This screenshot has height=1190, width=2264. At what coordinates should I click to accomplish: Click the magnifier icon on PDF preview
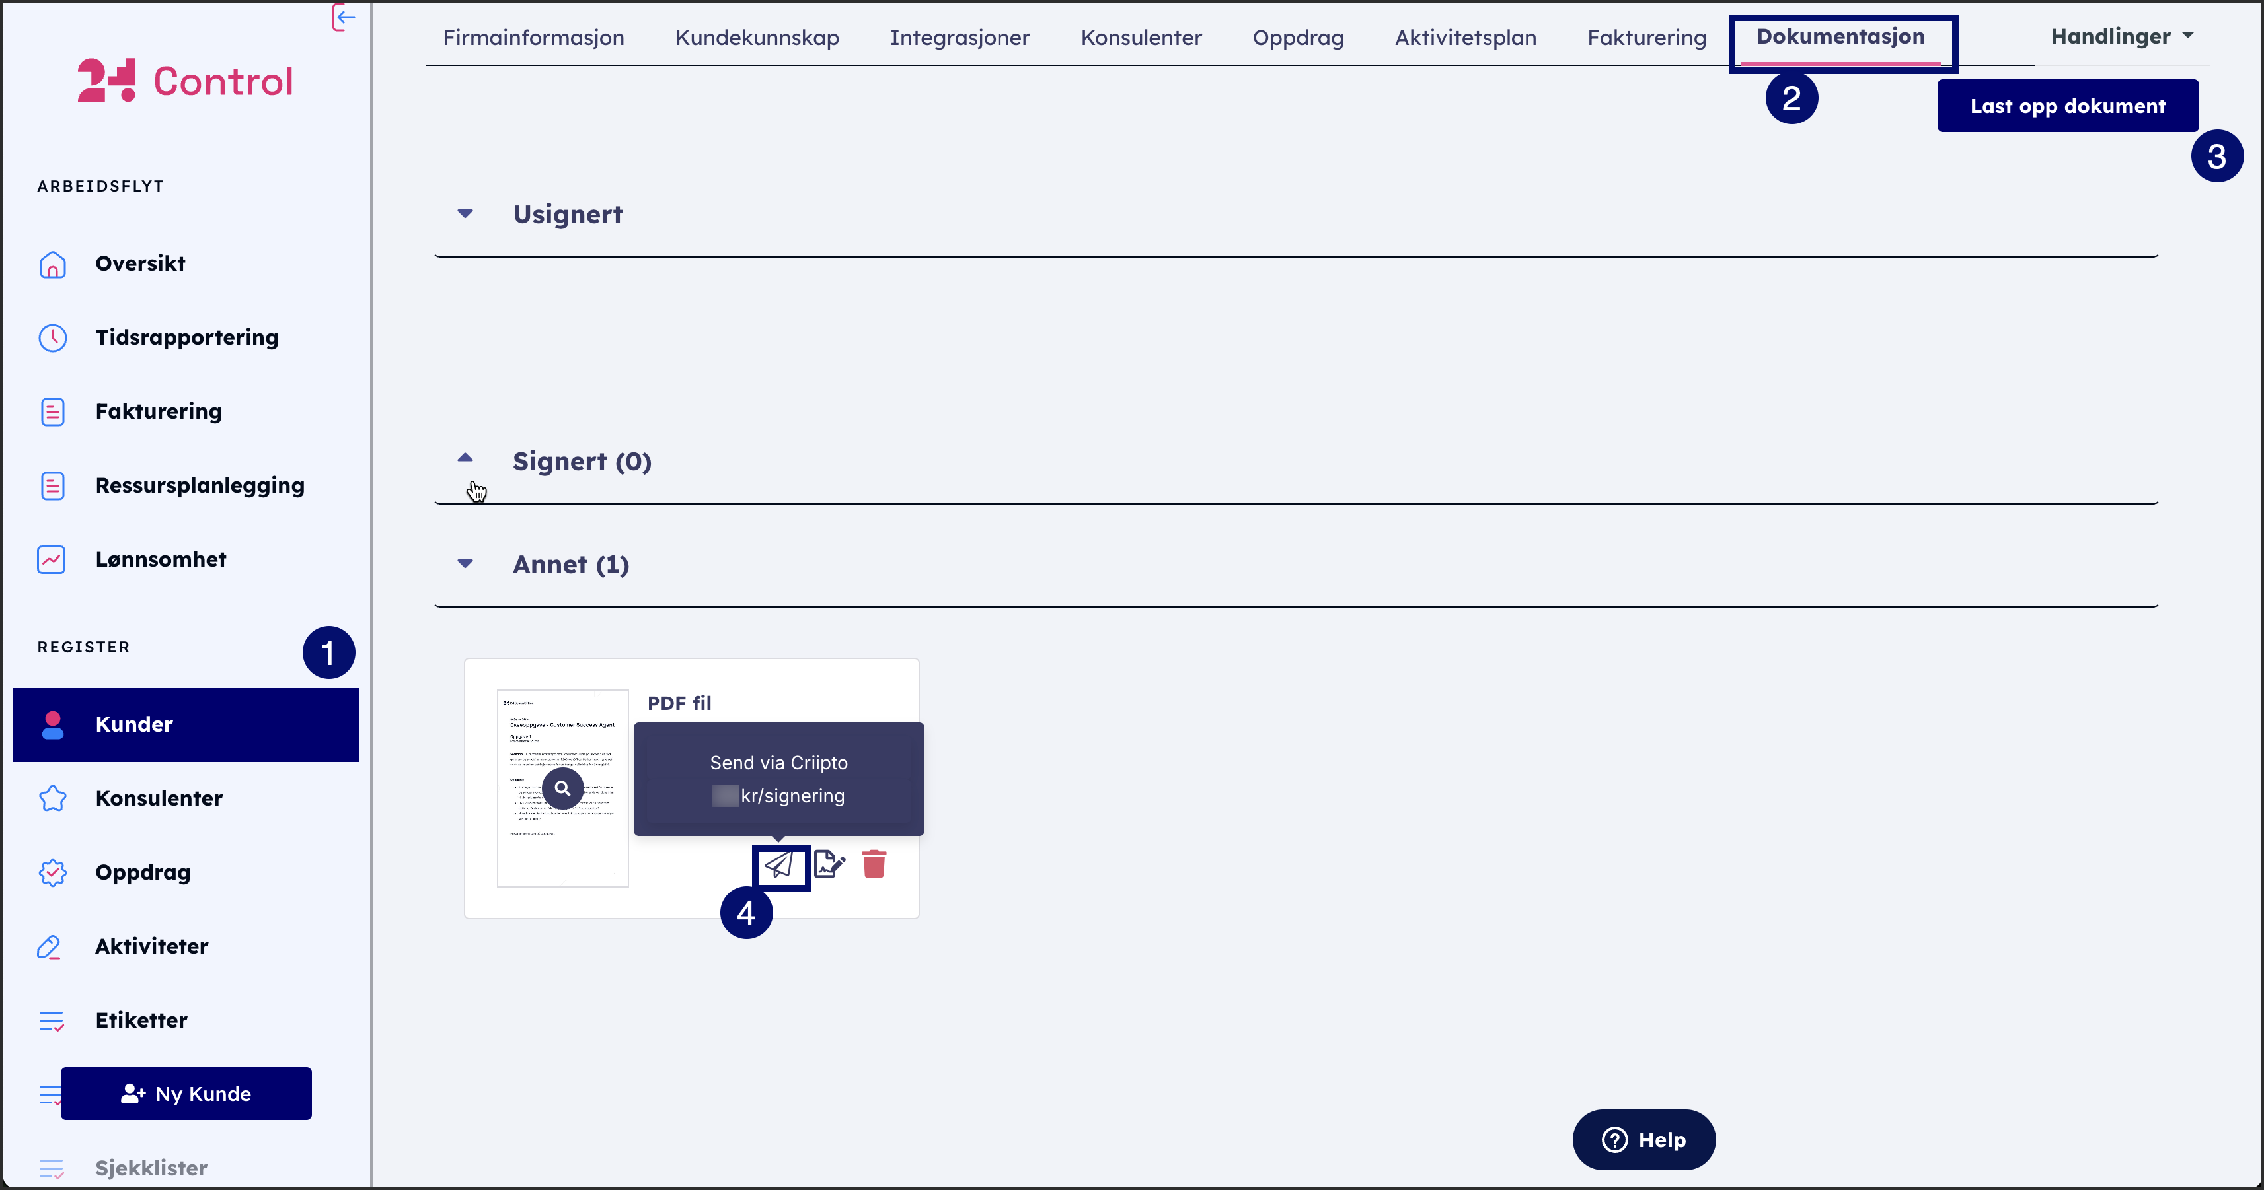point(562,788)
